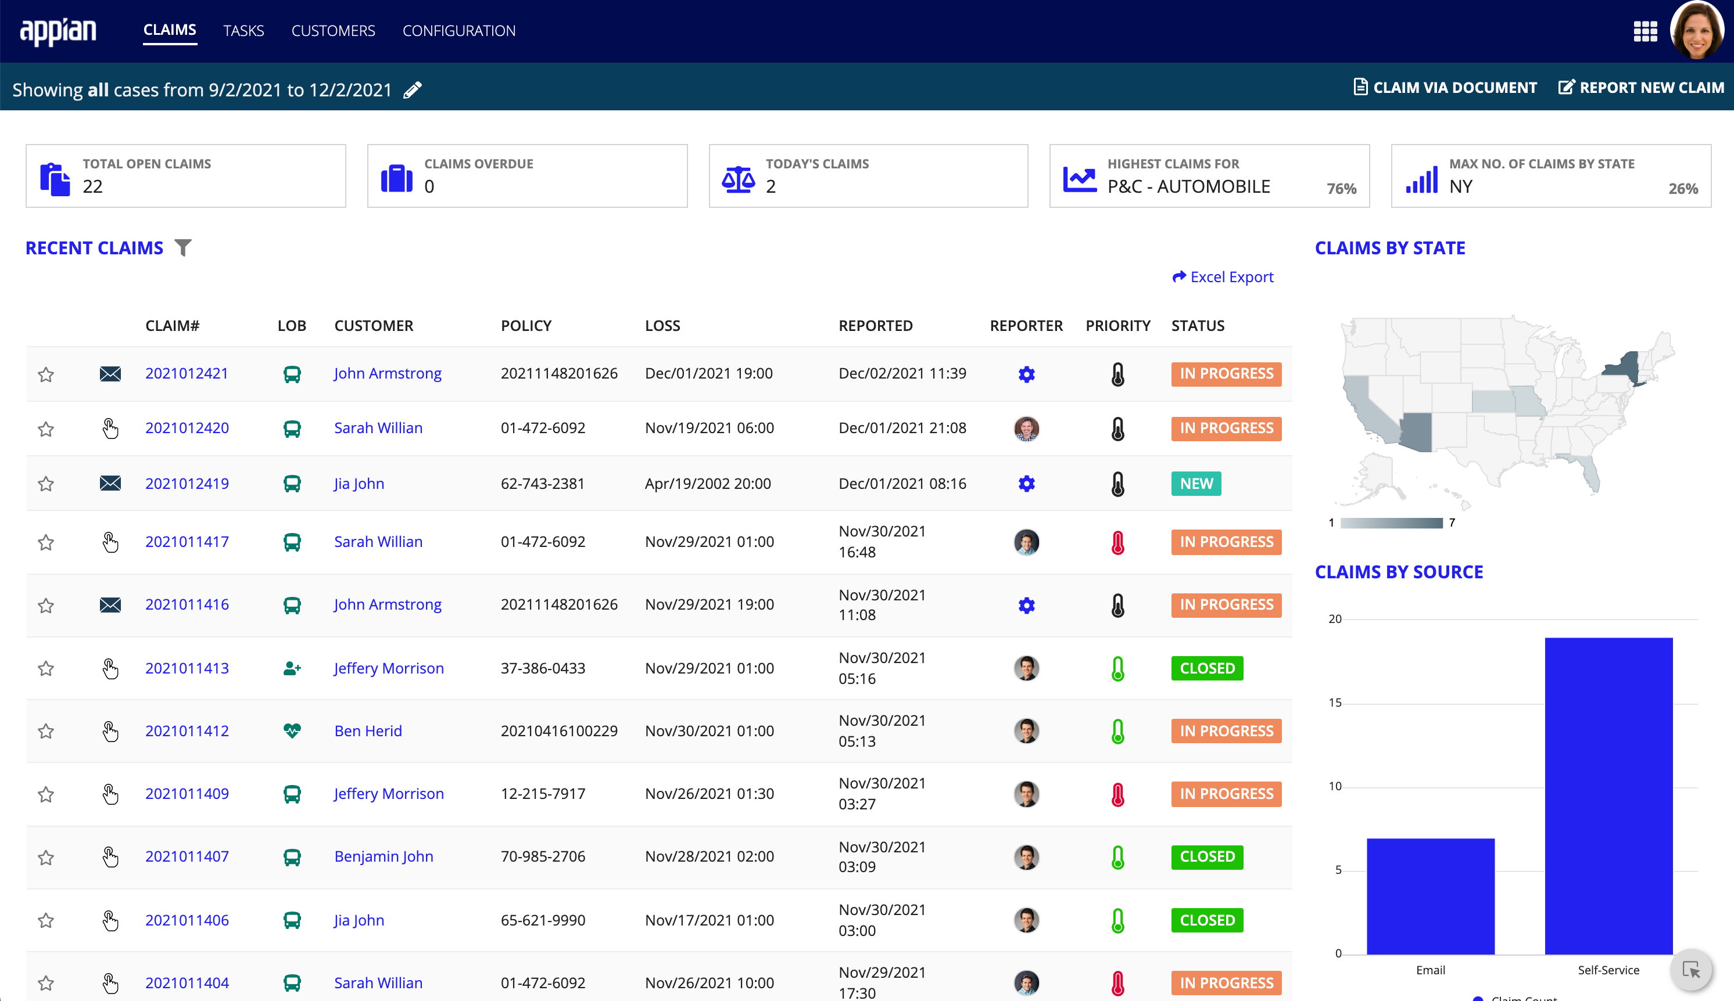Image resolution: width=1734 pixels, height=1001 pixels.
Task: Click the settings gear reporter icon on claim 2021012419
Action: (1027, 483)
